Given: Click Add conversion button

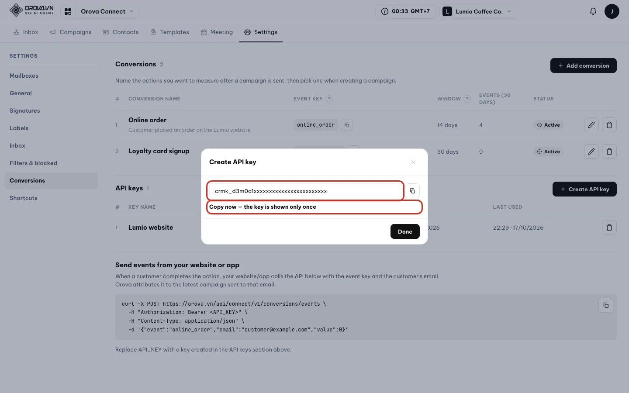Looking at the screenshot, I should click(584, 65).
